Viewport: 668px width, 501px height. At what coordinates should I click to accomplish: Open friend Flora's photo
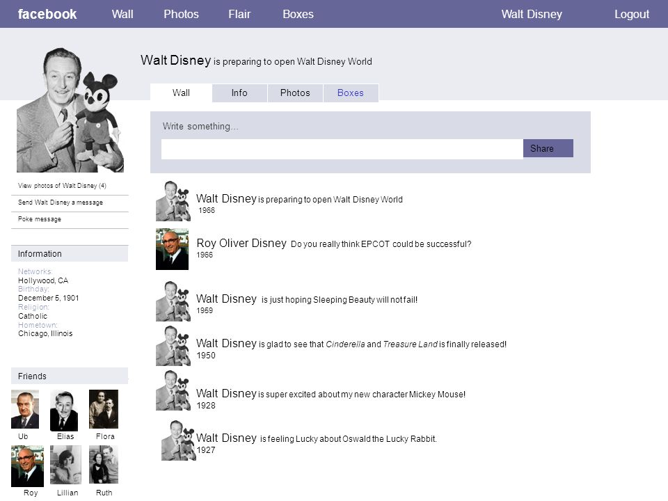(x=104, y=409)
